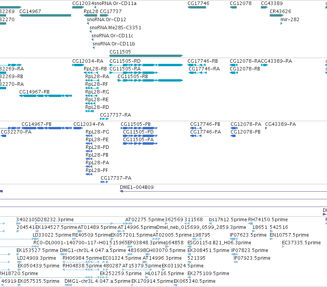Screen dimensions: 327x287
Task: Click EST SD28232.3prime
Action: click(x=54, y=220)
